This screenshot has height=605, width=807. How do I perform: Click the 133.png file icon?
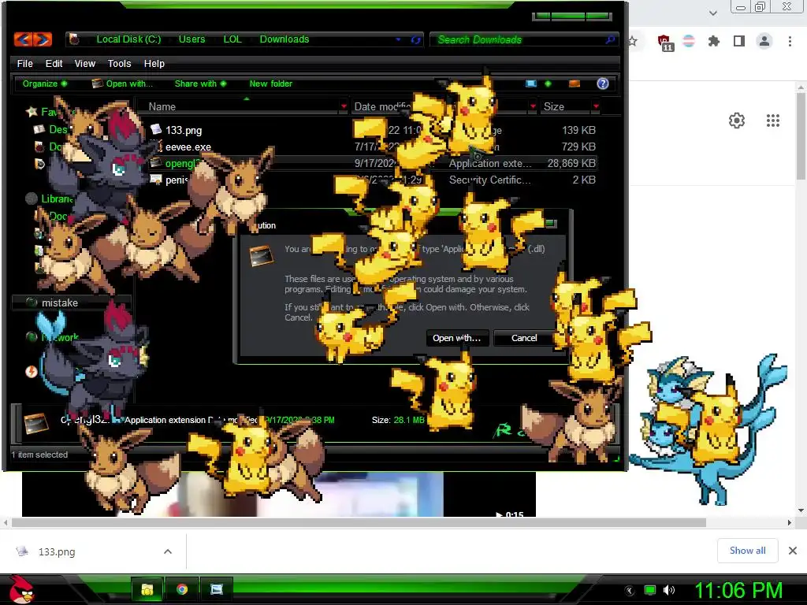[156, 130]
